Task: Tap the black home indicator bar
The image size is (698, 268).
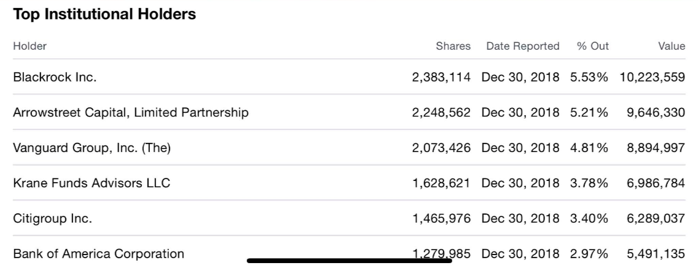Action: point(349,261)
